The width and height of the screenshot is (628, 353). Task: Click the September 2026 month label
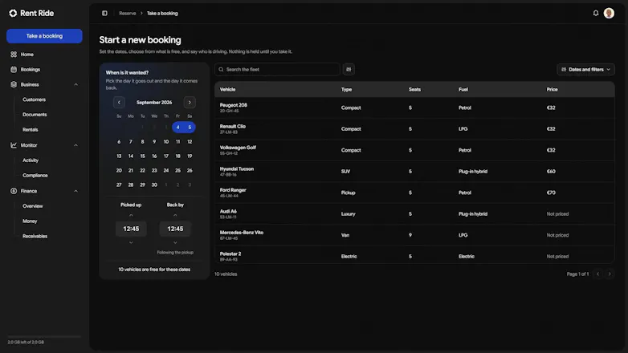pos(154,103)
